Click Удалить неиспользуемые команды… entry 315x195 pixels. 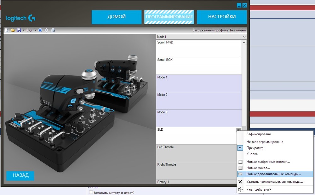click(x=274, y=182)
